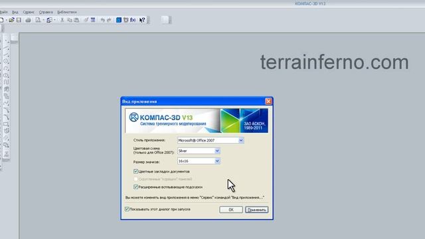Open the Вид menu
This screenshot has width=425, height=239.
click(15, 12)
